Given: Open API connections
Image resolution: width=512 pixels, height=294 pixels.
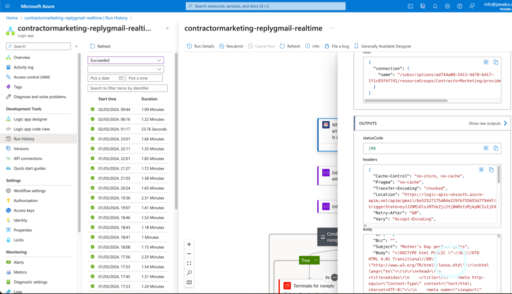Looking at the screenshot, I should tap(28, 158).
